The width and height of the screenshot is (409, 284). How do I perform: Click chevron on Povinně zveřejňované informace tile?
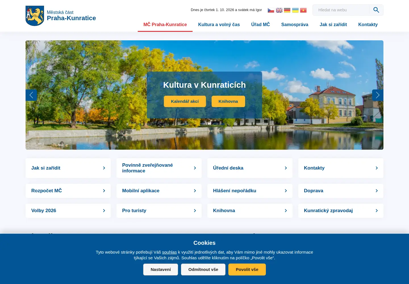[195, 168]
